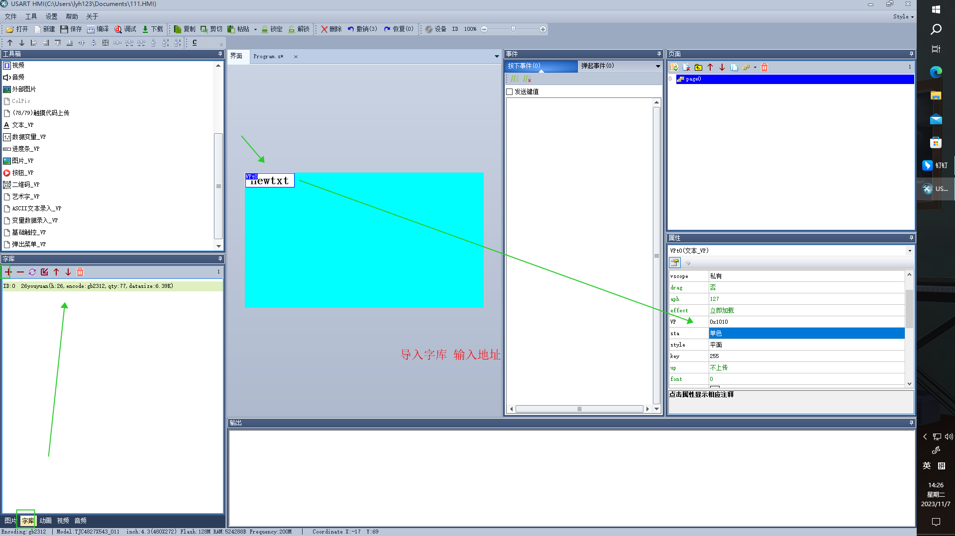Click the add page icon
This screenshot has height=536, width=955.
(x=674, y=67)
